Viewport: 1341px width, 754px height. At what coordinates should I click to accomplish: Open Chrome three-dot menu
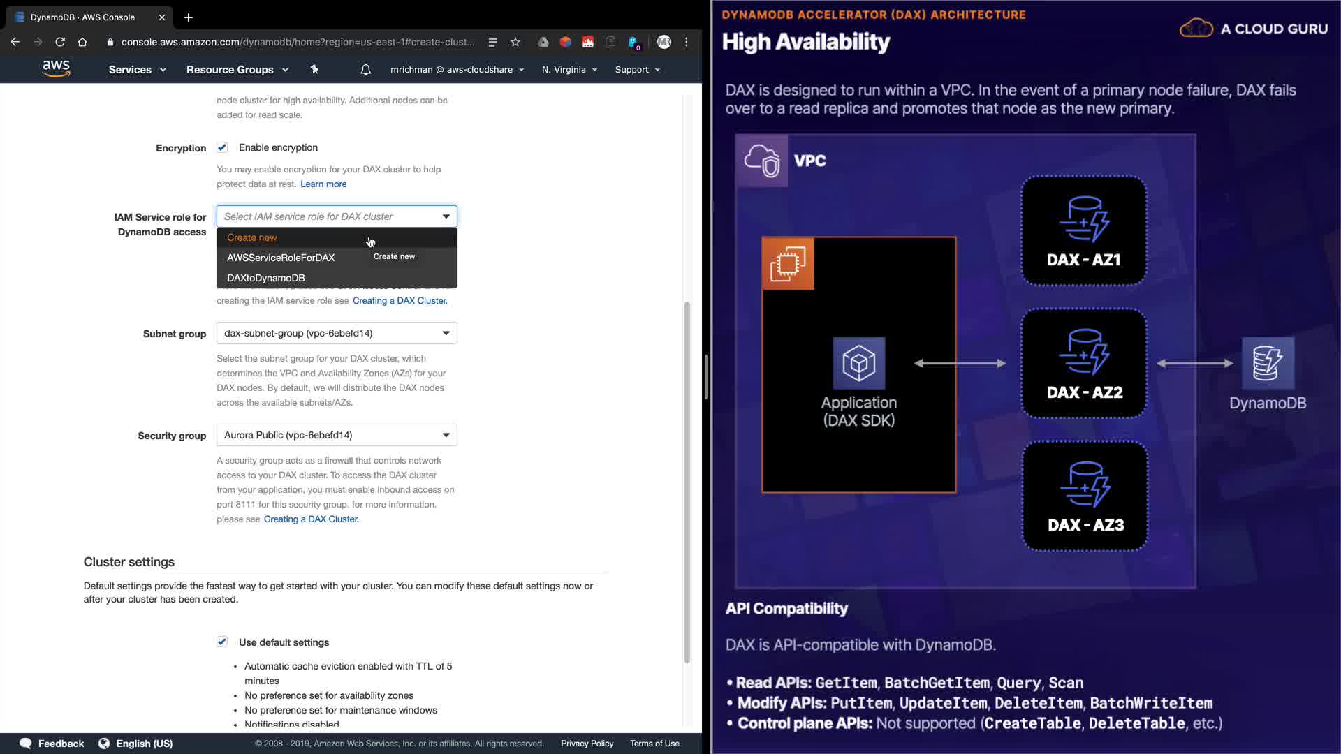click(687, 42)
